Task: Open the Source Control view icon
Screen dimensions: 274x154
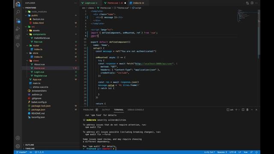Action: [x=18, y=21]
